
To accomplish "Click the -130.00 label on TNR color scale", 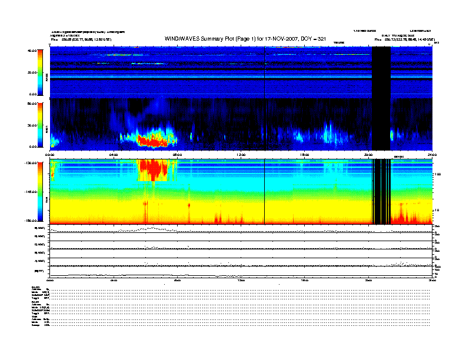I will point(31,163).
